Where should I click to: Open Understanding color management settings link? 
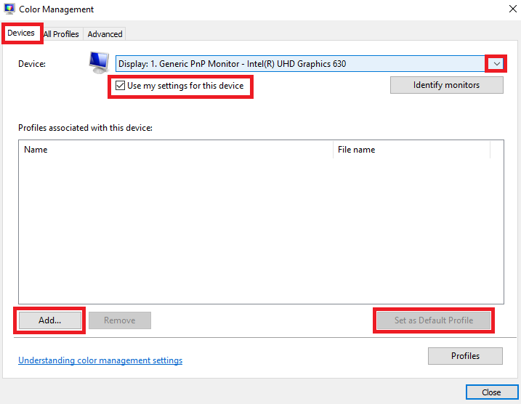(100, 360)
